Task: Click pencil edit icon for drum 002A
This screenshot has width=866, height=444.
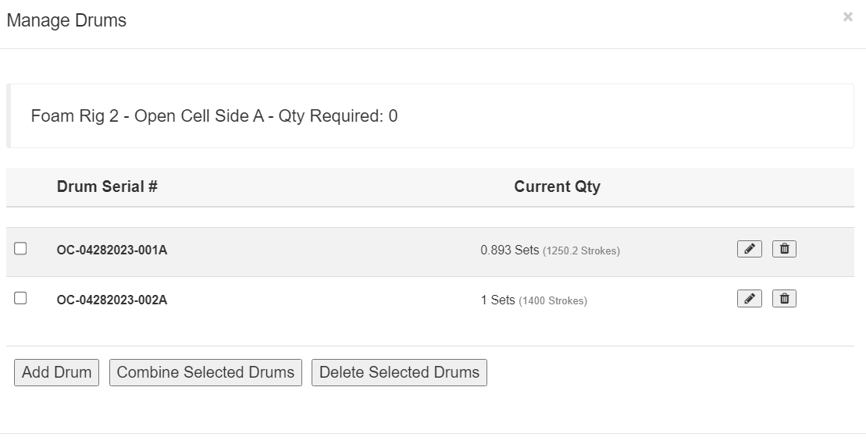Action: coord(749,299)
